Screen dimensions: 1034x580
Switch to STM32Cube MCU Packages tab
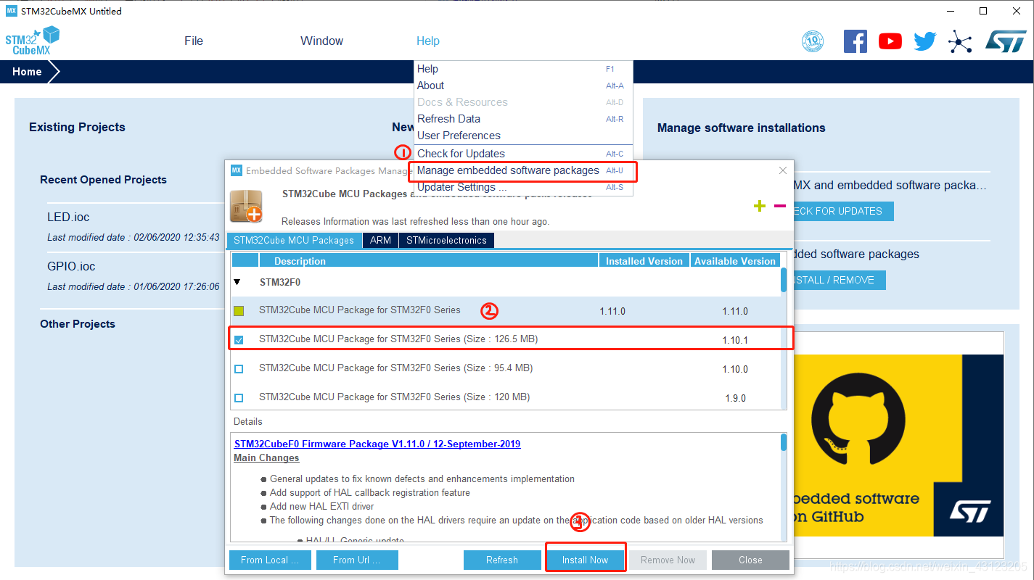[294, 240]
